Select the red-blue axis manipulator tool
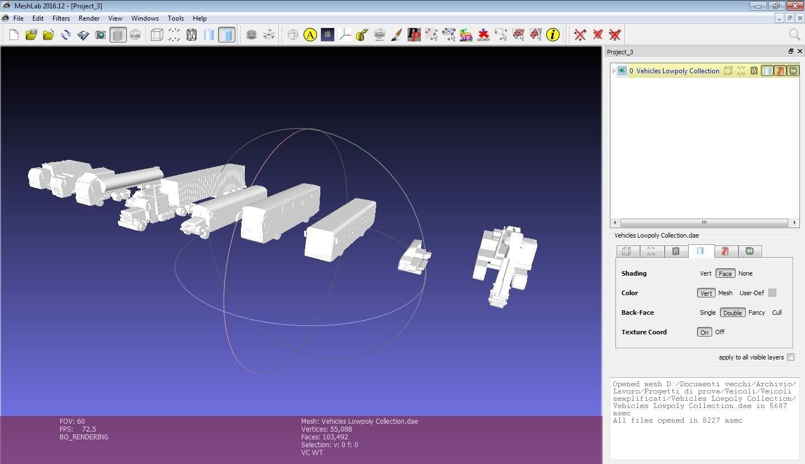The image size is (805, 464). [345, 35]
